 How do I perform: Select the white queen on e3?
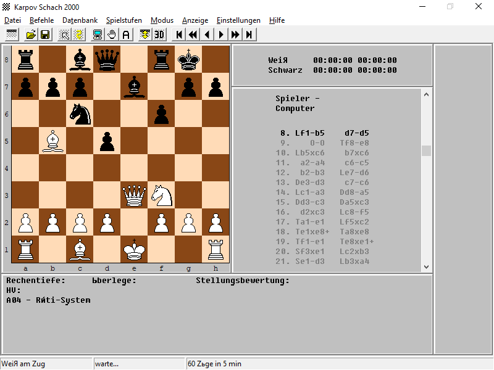[x=134, y=195]
